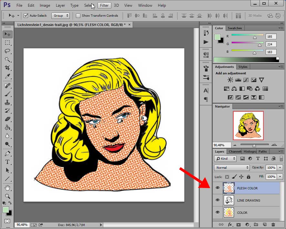The height and width of the screenshot is (229, 286).
Task: Select the Crop tool
Action: [x=7, y=68]
